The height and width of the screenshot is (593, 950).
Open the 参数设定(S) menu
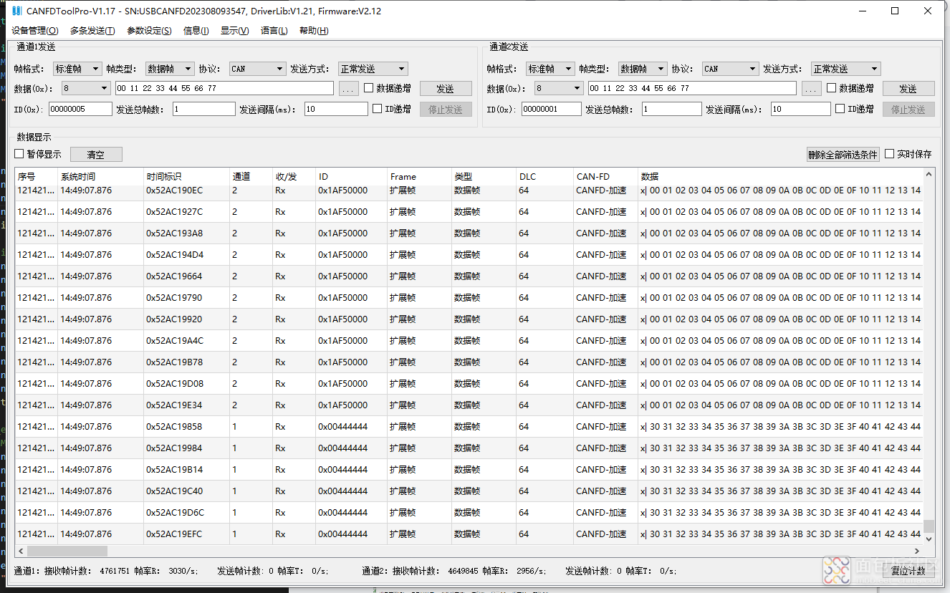tap(149, 31)
